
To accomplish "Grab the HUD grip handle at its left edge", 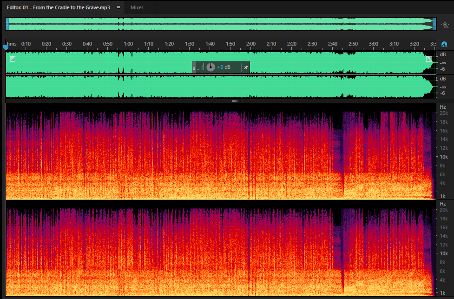I will pos(194,67).
